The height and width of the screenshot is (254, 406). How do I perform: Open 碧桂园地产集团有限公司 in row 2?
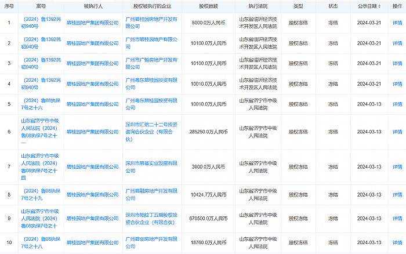(x=92, y=43)
